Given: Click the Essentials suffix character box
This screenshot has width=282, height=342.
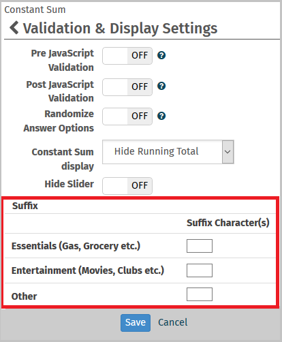Looking at the screenshot, I should (200, 246).
